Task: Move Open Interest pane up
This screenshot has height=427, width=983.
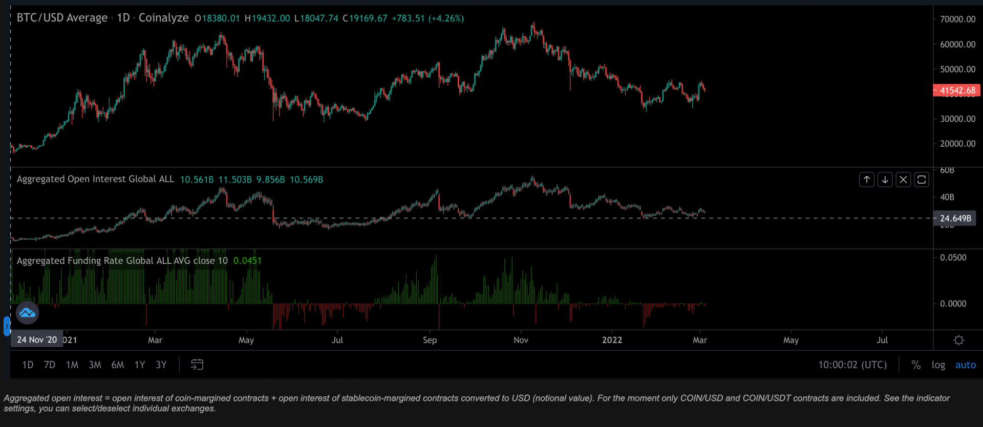Action: pos(866,179)
